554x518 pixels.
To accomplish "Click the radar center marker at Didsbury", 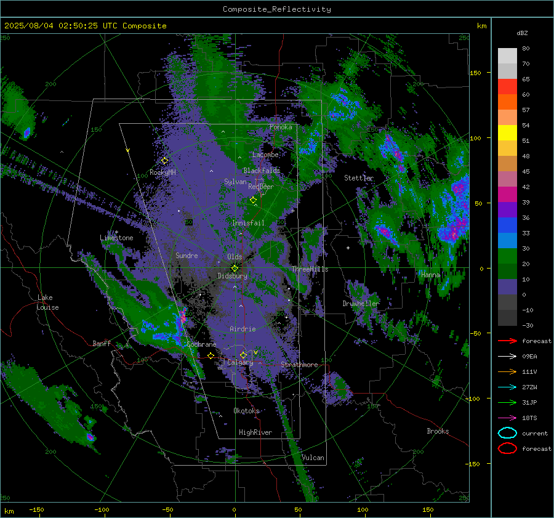I will tap(235, 268).
